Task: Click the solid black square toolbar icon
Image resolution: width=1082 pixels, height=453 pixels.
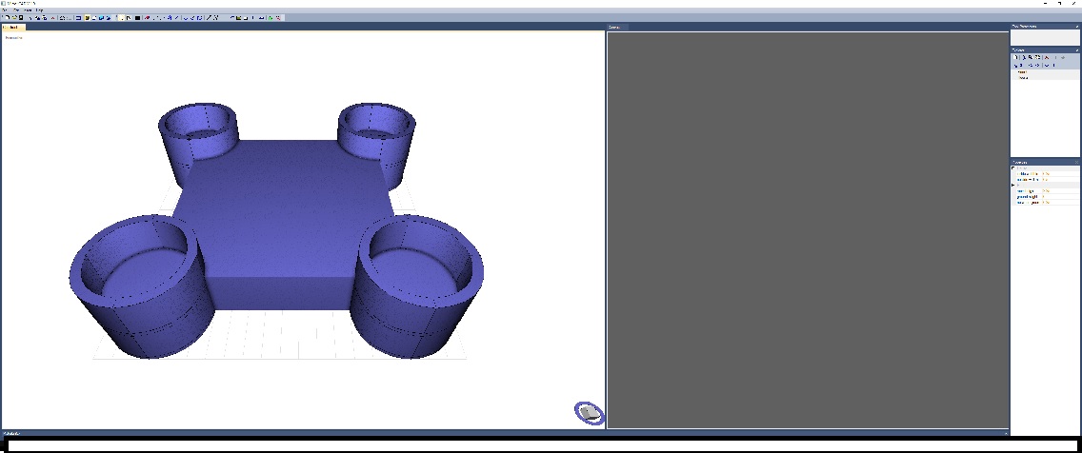Action: [138, 18]
